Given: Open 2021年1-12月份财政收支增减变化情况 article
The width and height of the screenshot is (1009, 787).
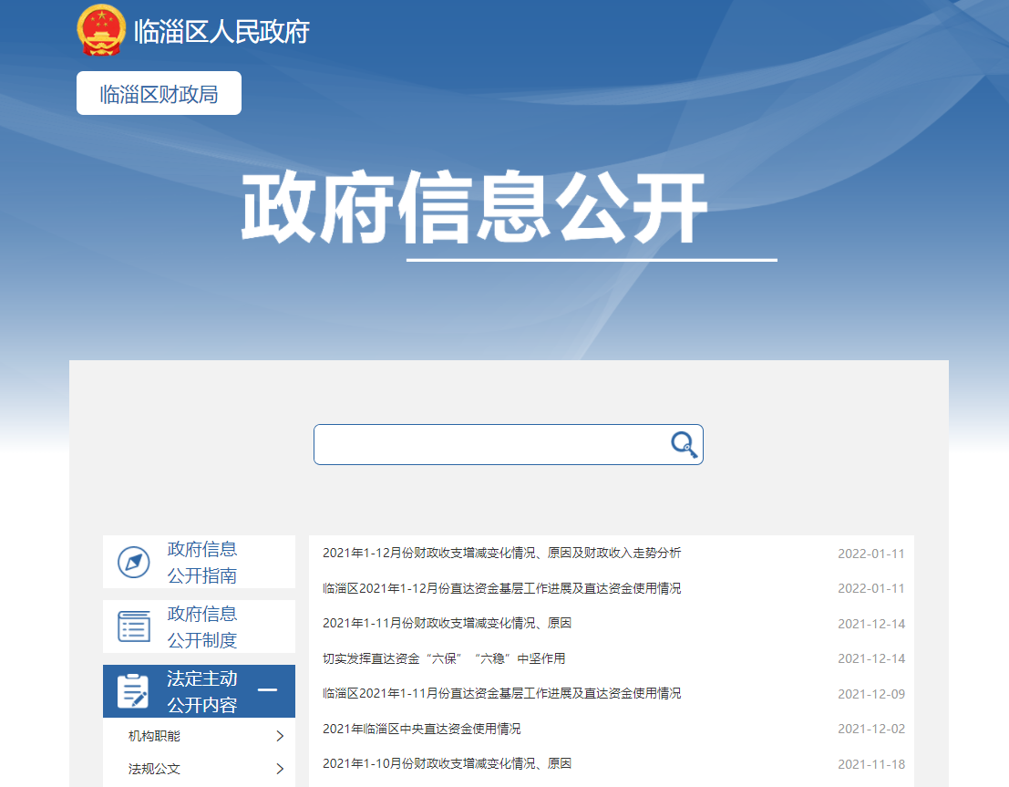Looking at the screenshot, I should pos(501,553).
